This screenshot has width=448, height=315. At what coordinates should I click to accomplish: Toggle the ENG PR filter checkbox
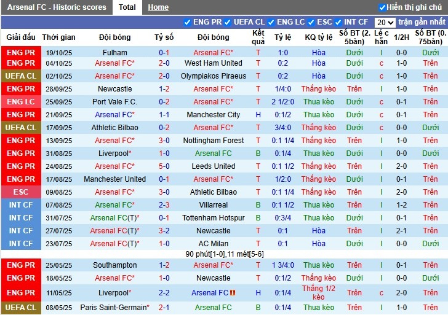[188, 22]
